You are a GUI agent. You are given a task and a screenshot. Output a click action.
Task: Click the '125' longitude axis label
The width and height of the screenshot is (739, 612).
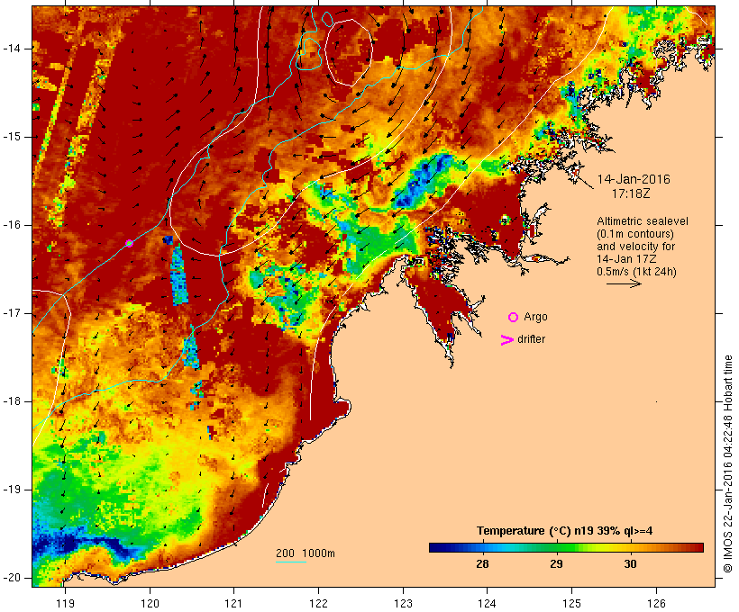[x=571, y=603]
